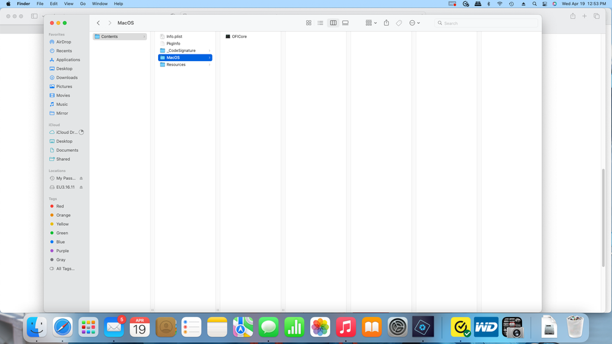Expand the Resources folder chevron
The width and height of the screenshot is (612, 344).
coord(210,64)
